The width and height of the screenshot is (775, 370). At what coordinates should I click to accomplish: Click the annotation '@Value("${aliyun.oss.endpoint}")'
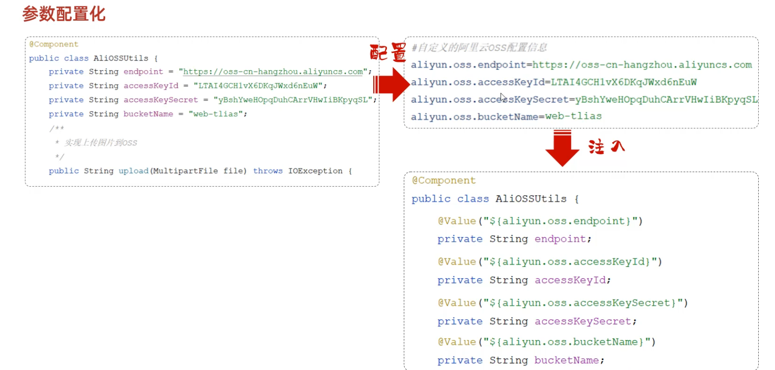click(x=540, y=221)
